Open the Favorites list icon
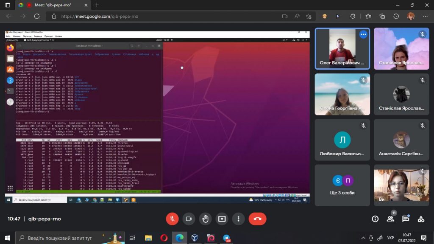The width and height of the screenshot is (434, 244). pyautogui.click(x=368, y=17)
